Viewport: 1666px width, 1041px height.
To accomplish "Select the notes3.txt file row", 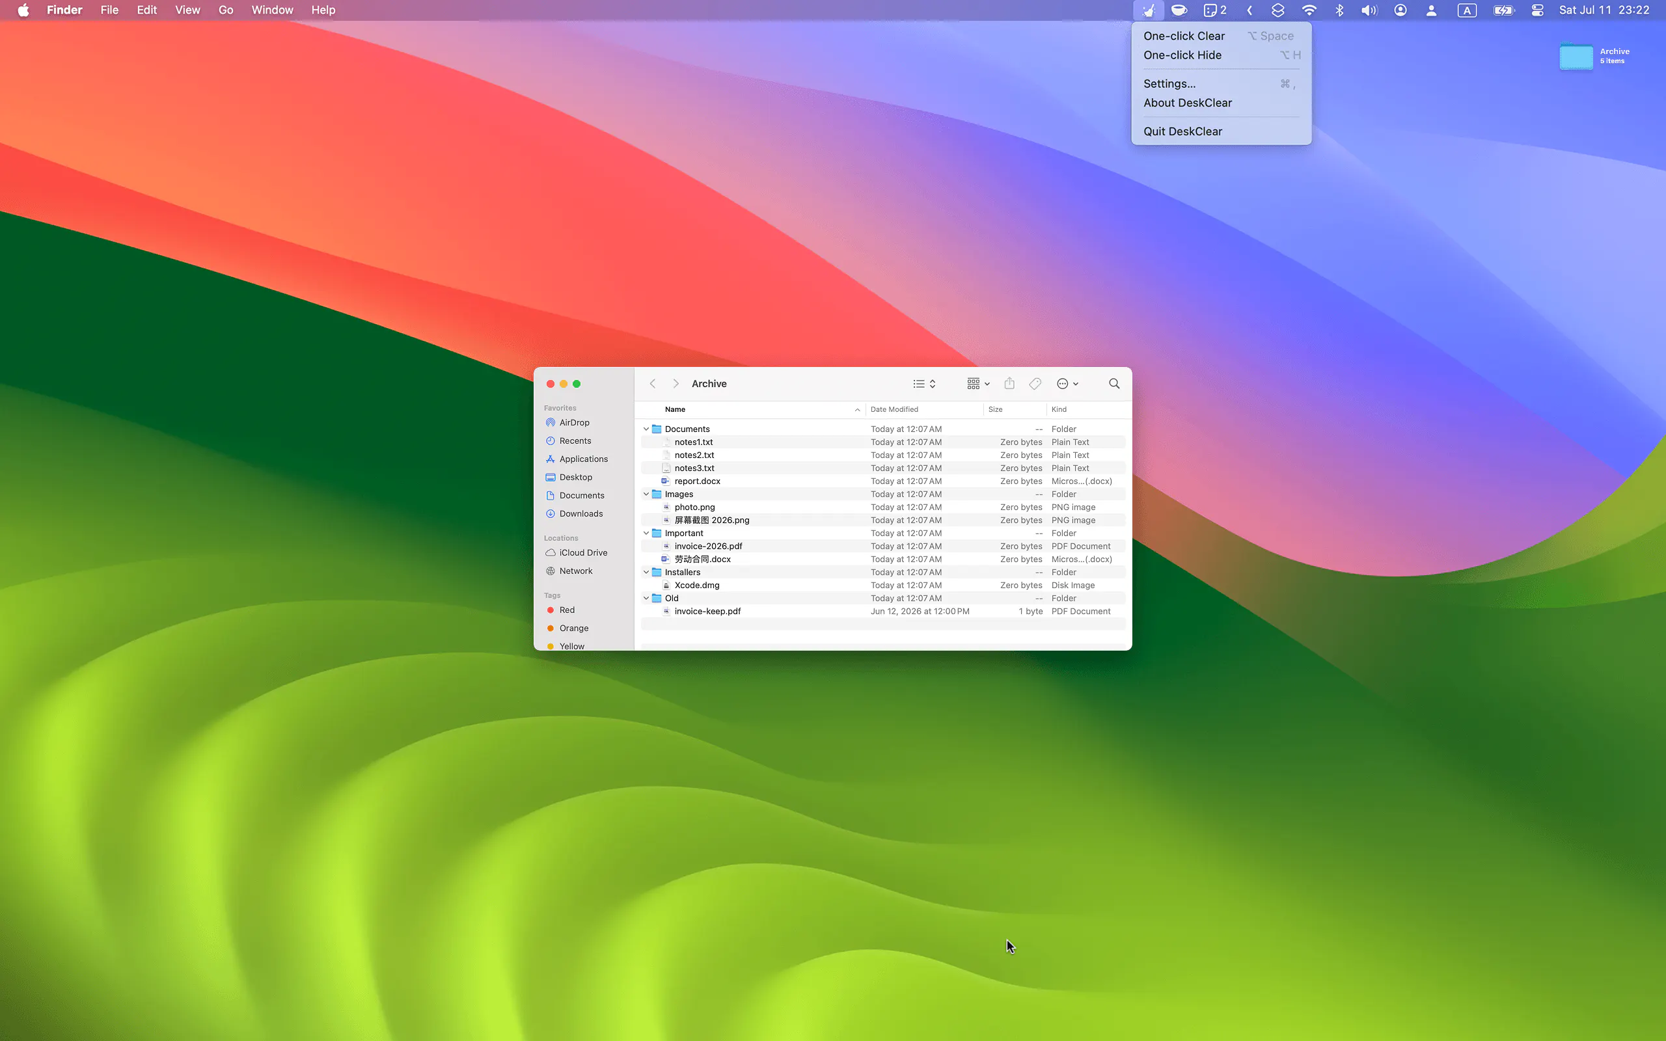I will tap(883, 468).
